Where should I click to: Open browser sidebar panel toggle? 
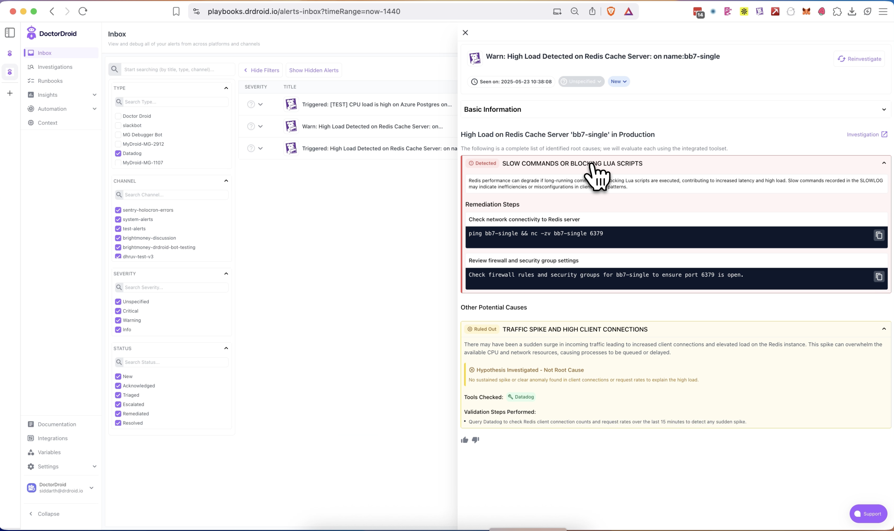click(x=10, y=32)
